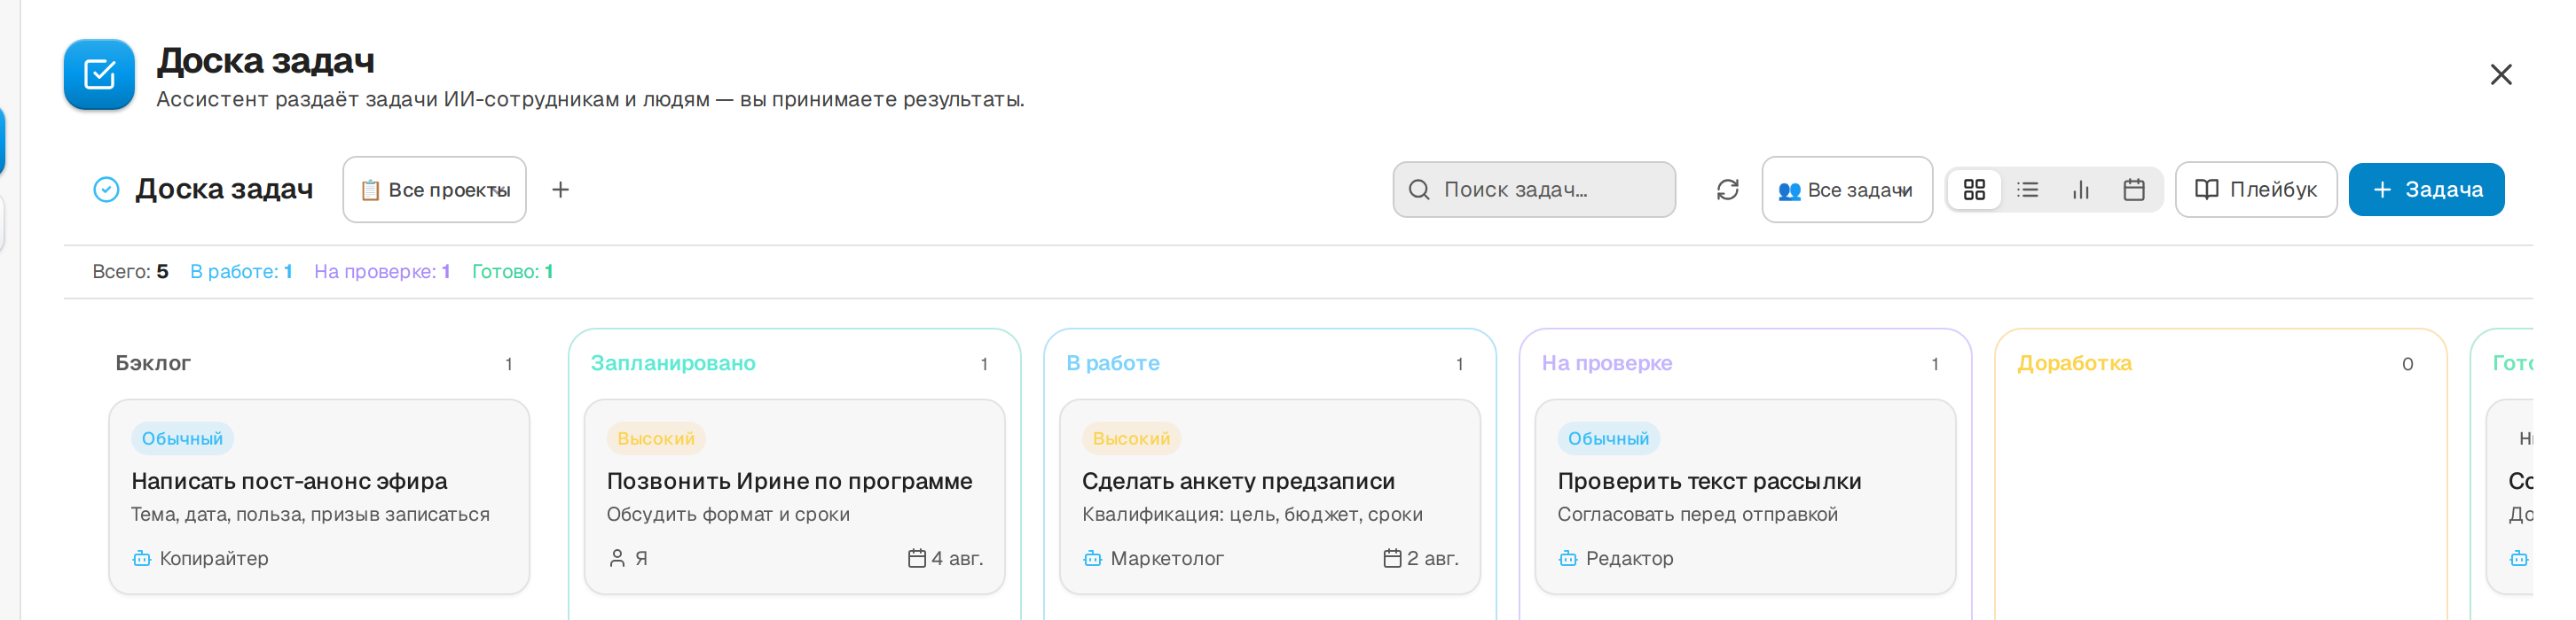The width and height of the screenshot is (2576, 620).
Task: Click the Доработка column count 0
Action: tap(2407, 364)
